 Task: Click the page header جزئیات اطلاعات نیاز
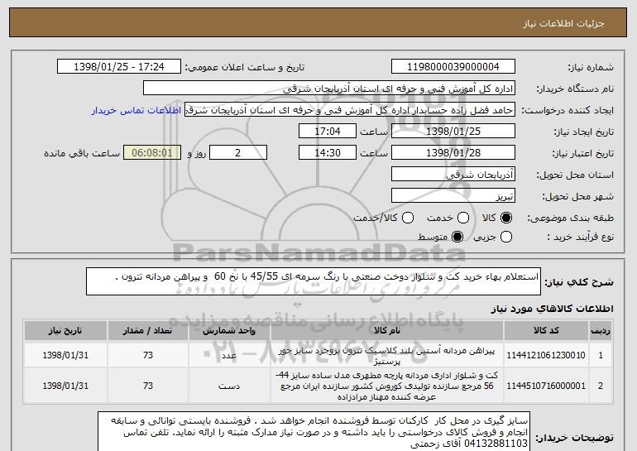point(563,23)
